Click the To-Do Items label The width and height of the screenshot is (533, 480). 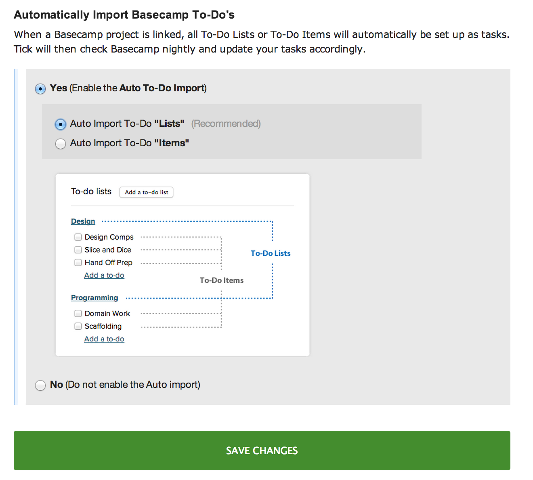[x=222, y=280]
